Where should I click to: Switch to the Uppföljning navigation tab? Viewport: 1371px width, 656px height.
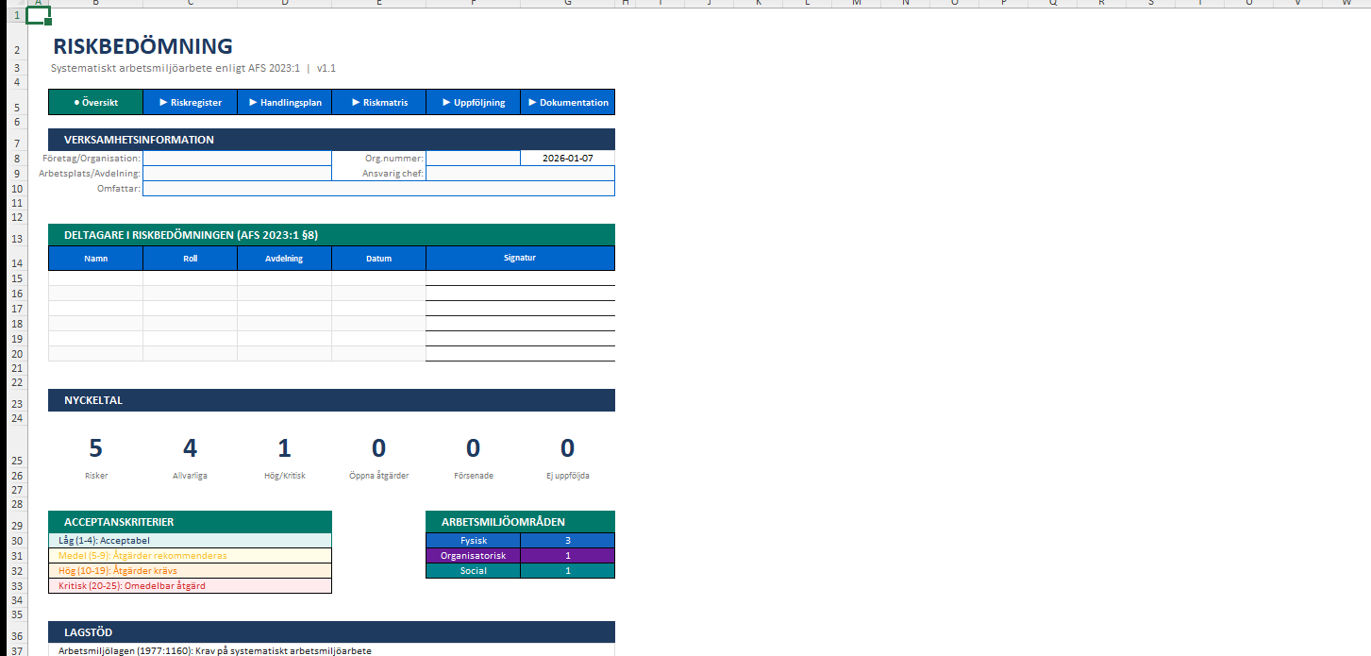point(473,102)
